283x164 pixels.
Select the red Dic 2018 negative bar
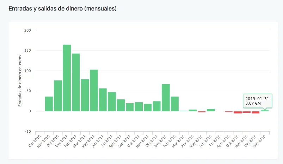click(256, 112)
